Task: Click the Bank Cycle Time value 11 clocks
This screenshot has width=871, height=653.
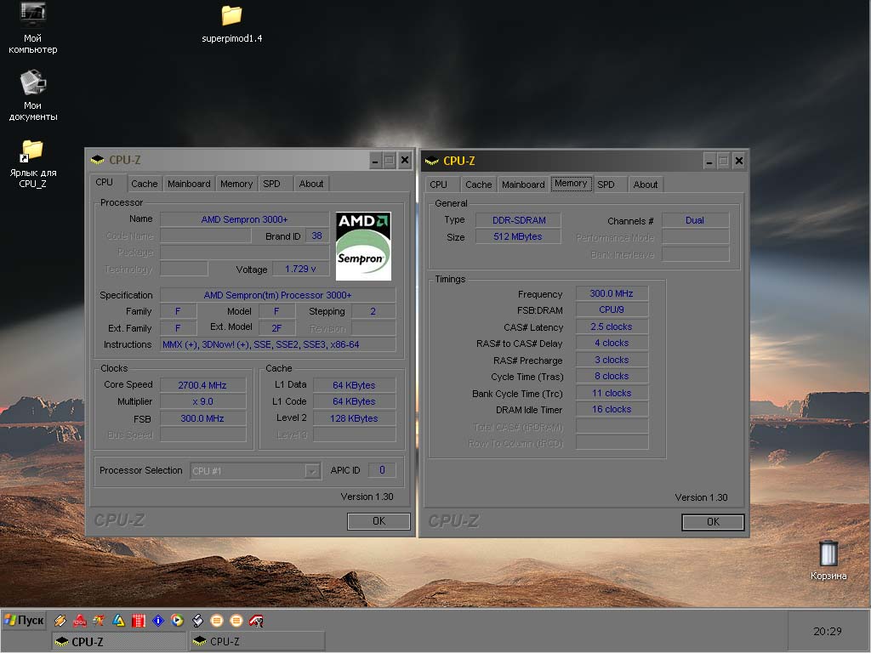Action: [612, 393]
